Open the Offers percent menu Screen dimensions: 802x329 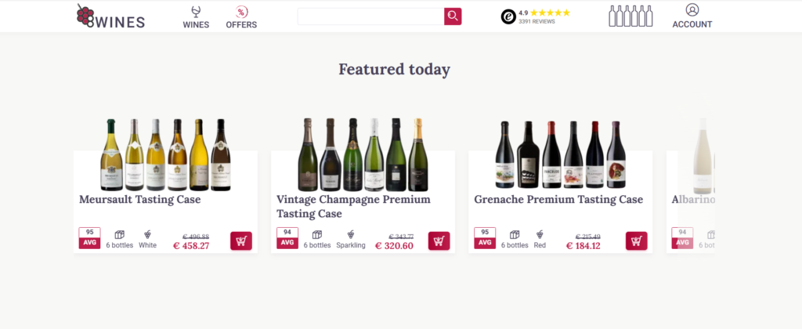coord(241,17)
